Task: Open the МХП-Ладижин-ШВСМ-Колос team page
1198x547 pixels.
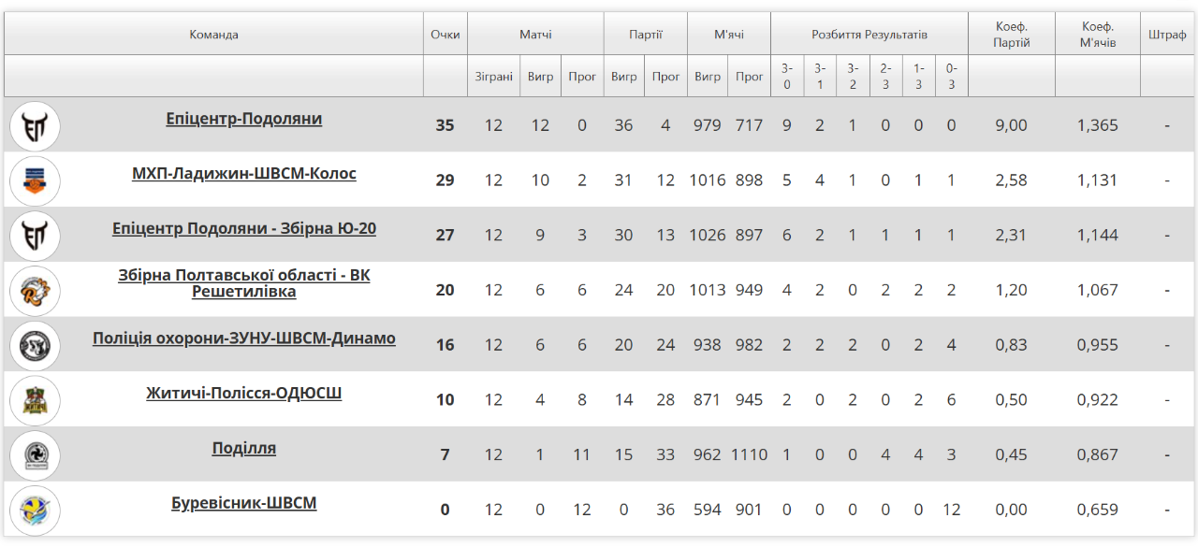Action: pos(243,174)
